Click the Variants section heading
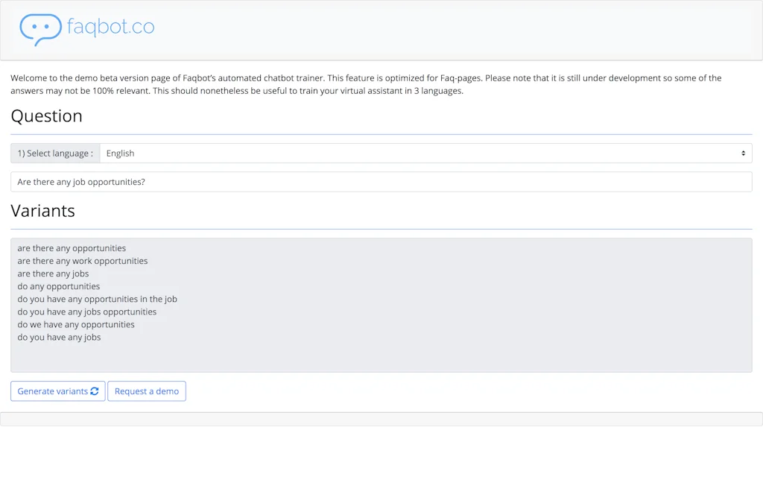Image resolution: width=763 pixels, height=477 pixels. [42, 211]
